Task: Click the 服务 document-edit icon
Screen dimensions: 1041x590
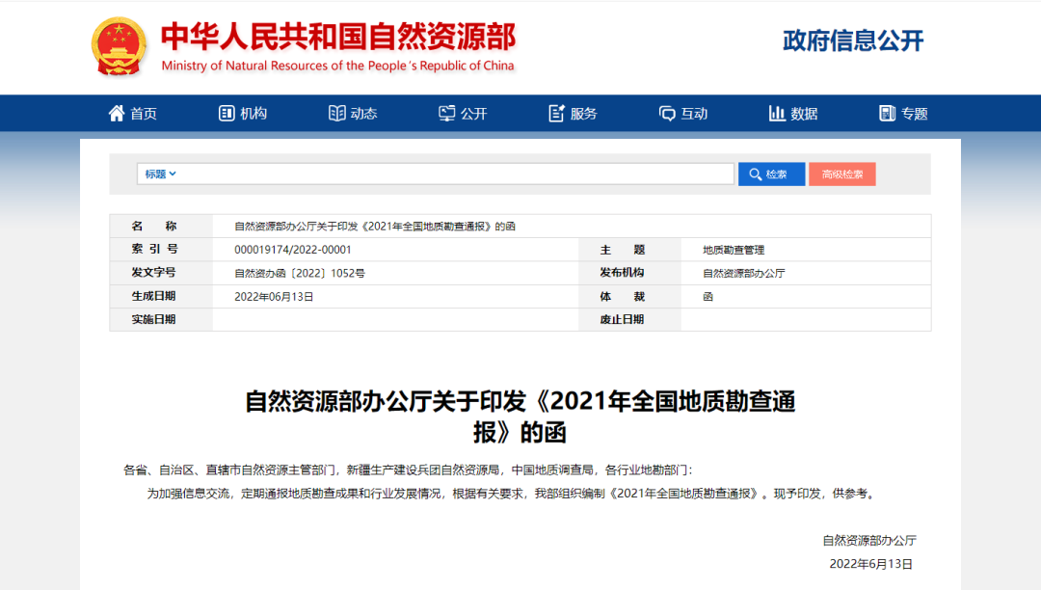Action: point(556,113)
